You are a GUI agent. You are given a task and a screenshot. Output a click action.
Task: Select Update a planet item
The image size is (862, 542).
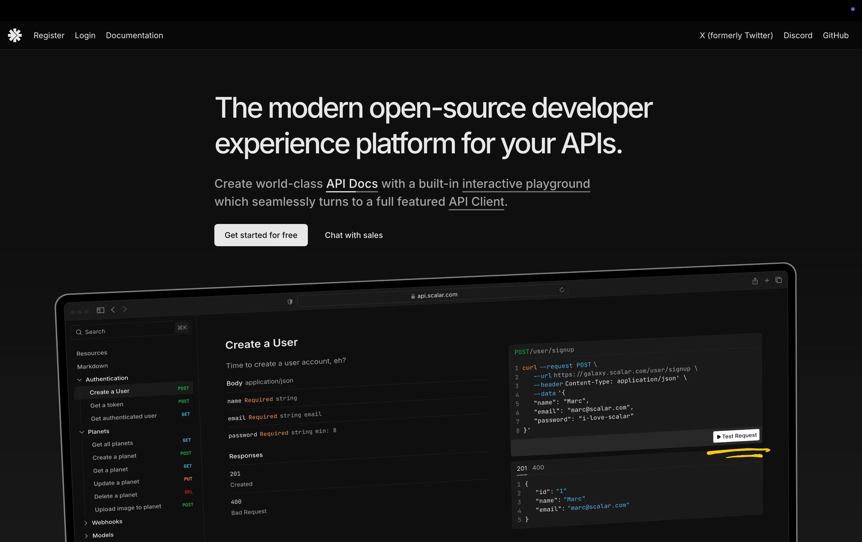click(116, 483)
